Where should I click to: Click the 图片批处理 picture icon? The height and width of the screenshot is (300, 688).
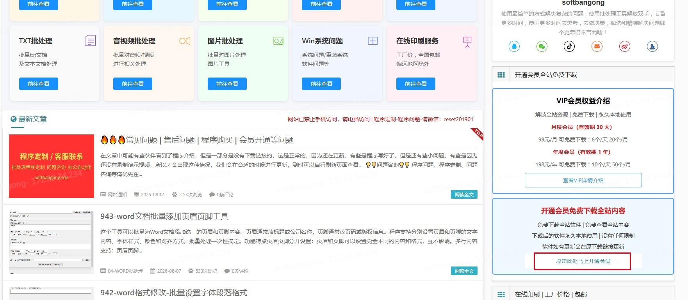tap(278, 41)
